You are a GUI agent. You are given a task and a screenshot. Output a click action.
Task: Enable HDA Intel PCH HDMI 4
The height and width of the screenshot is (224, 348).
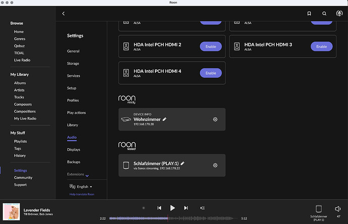click(211, 73)
